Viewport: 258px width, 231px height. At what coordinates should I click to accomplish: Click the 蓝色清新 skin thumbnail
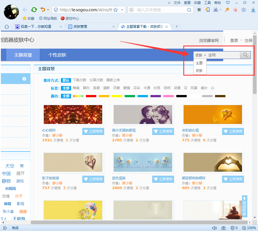(x=143, y=162)
